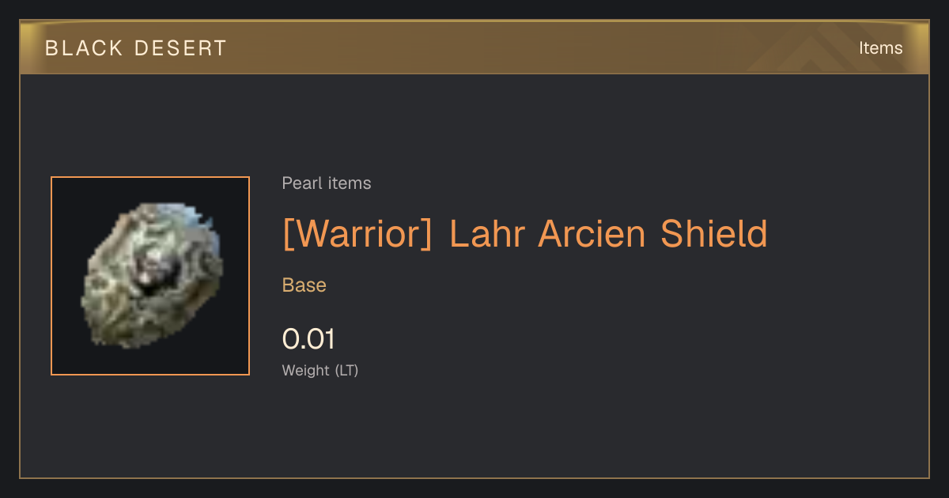Open the Items link in header
The width and height of the screenshot is (949, 498).
pyautogui.click(x=880, y=48)
